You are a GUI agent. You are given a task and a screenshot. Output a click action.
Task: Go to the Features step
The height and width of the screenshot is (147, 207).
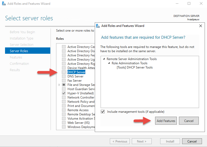click(x=16, y=57)
